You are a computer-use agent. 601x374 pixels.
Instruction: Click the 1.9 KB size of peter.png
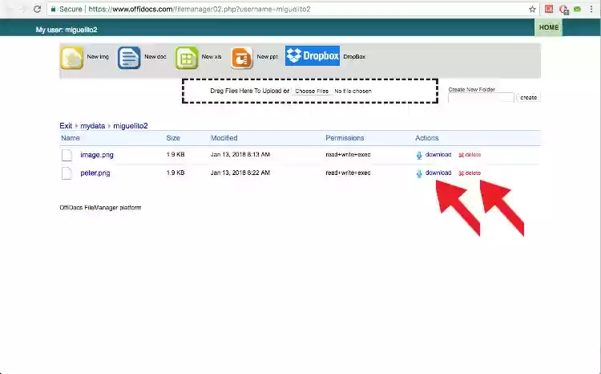tap(175, 173)
